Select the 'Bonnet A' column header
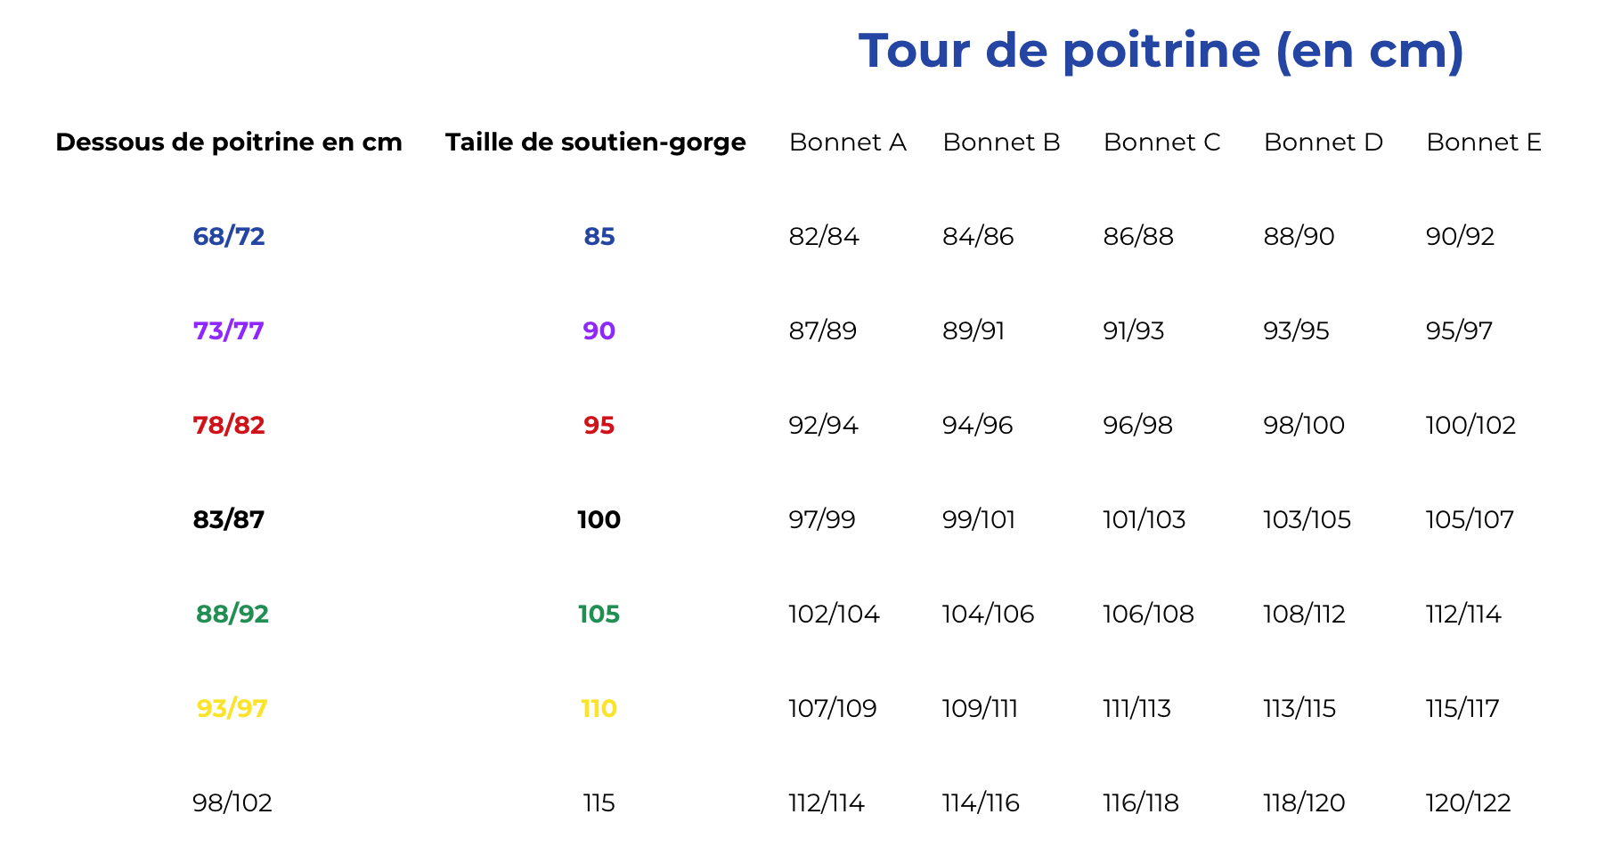This screenshot has height=855, width=1613. (x=847, y=142)
